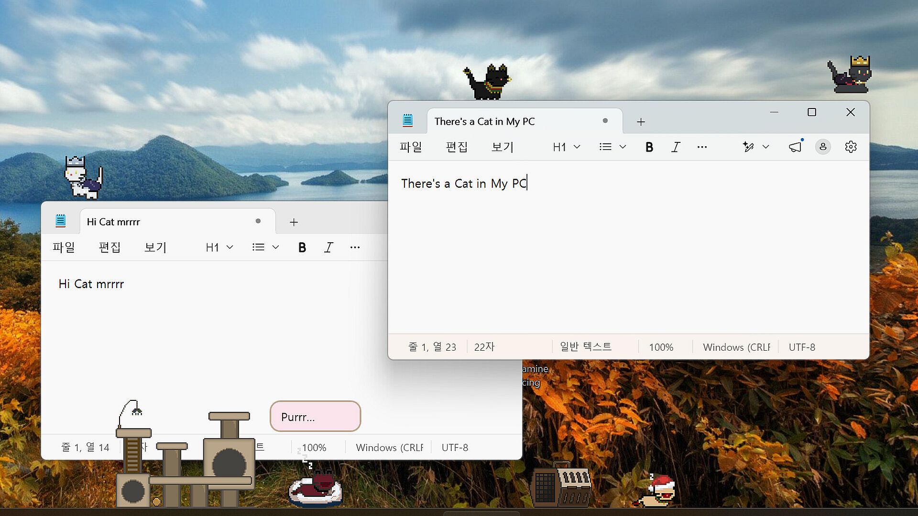Image resolution: width=918 pixels, height=516 pixels.
Task: Open the 보기 menu in left Notepad
Action: point(155,247)
